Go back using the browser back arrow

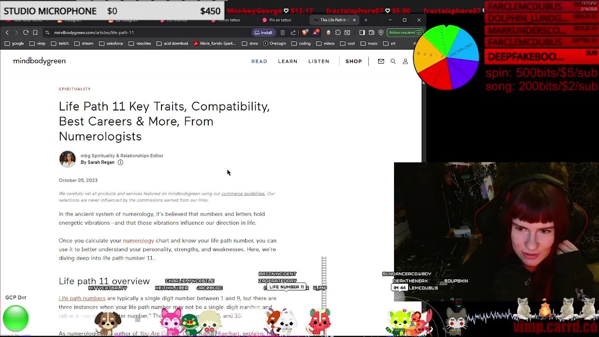(x=7, y=32)
